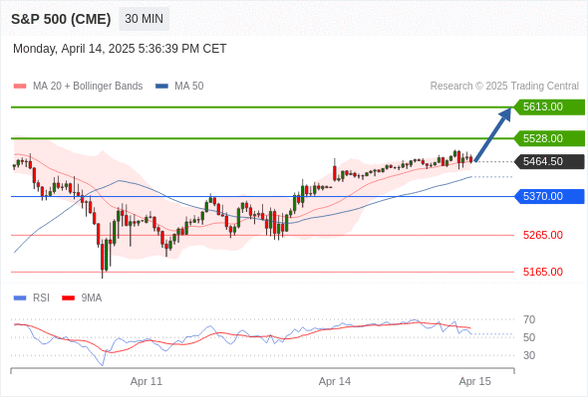Click the blue RSI legend swatch
The height and width of the screenshot is (398, 588).
pyautogui.click(x=20, y=298)
